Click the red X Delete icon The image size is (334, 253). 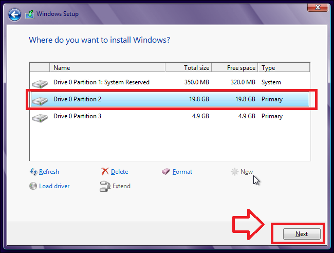click(105, 172)
